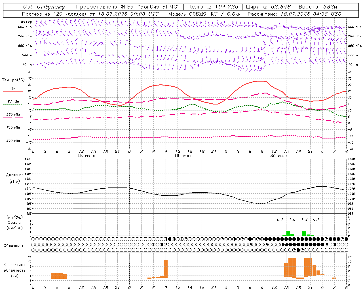Click the Ust-Ordynsky station title
Viewport: 363px width, 290px height.
point(44,7)
